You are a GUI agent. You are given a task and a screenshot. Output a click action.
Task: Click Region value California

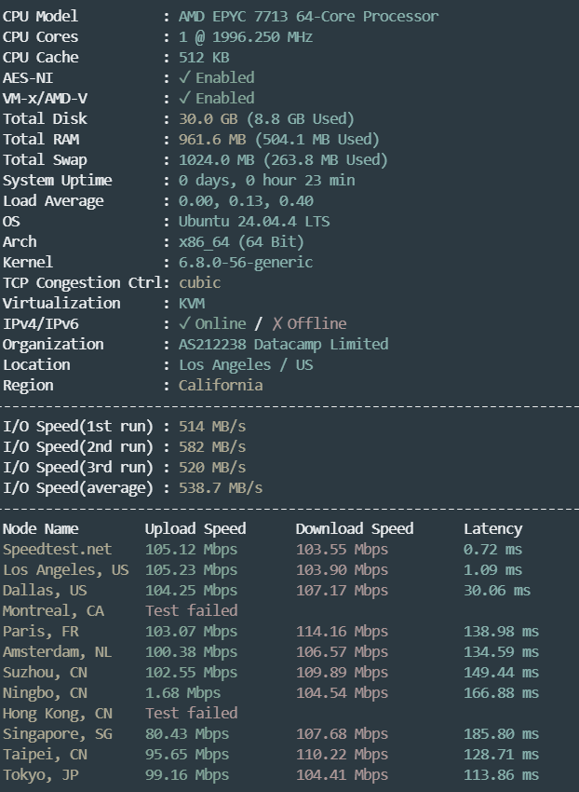click(221, 386)
